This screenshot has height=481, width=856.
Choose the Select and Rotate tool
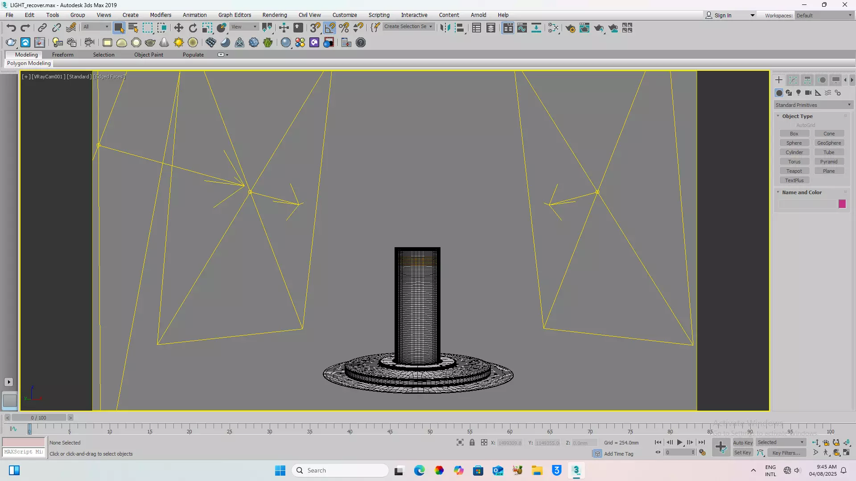[x=193, y=28]
